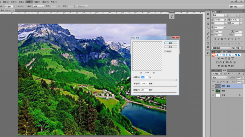Select the gray layer copy thumbnail
245x137 pixels.
click(218, 86)
